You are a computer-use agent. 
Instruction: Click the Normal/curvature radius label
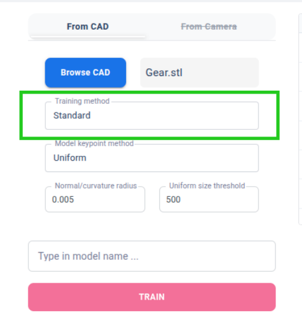pyautogui.click(x=96, y=186)
